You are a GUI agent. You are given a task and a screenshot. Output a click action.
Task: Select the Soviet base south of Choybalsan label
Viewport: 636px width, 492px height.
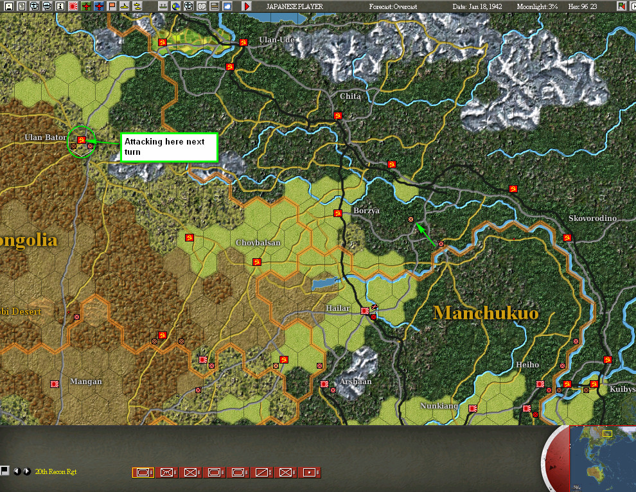(256, 262)
